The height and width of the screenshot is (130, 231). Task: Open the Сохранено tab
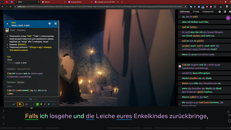208,12
